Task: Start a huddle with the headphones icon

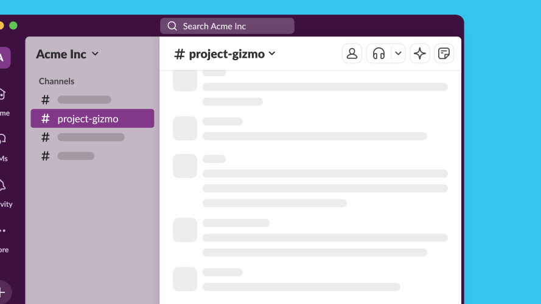Action: click(379, 54)
